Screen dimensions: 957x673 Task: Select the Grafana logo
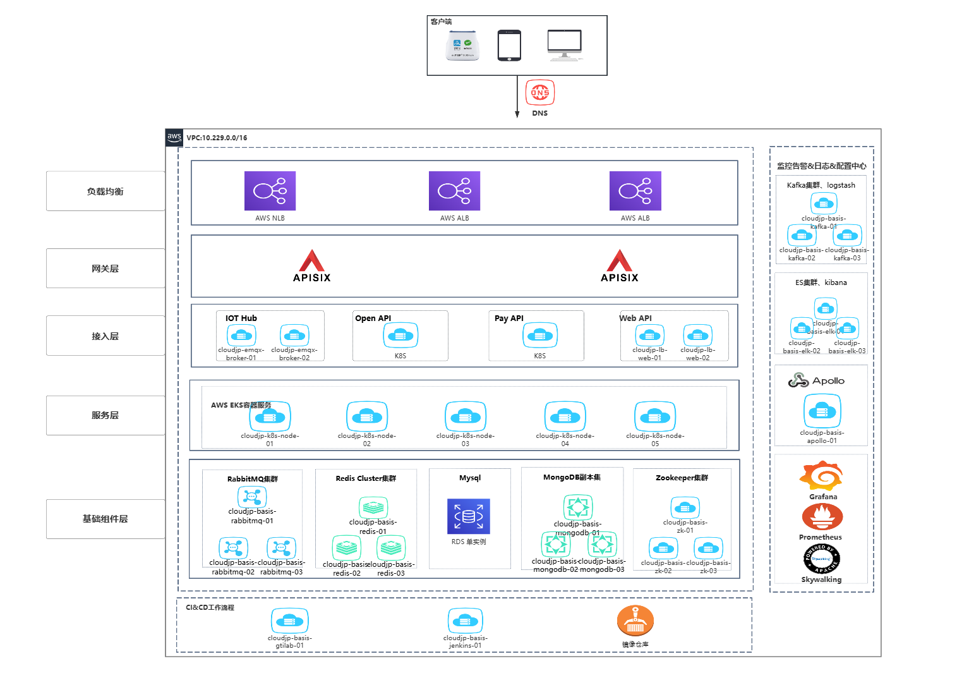pos(821,476)
